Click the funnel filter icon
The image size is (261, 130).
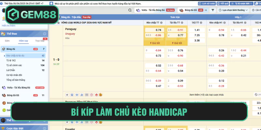click(213, 10)
